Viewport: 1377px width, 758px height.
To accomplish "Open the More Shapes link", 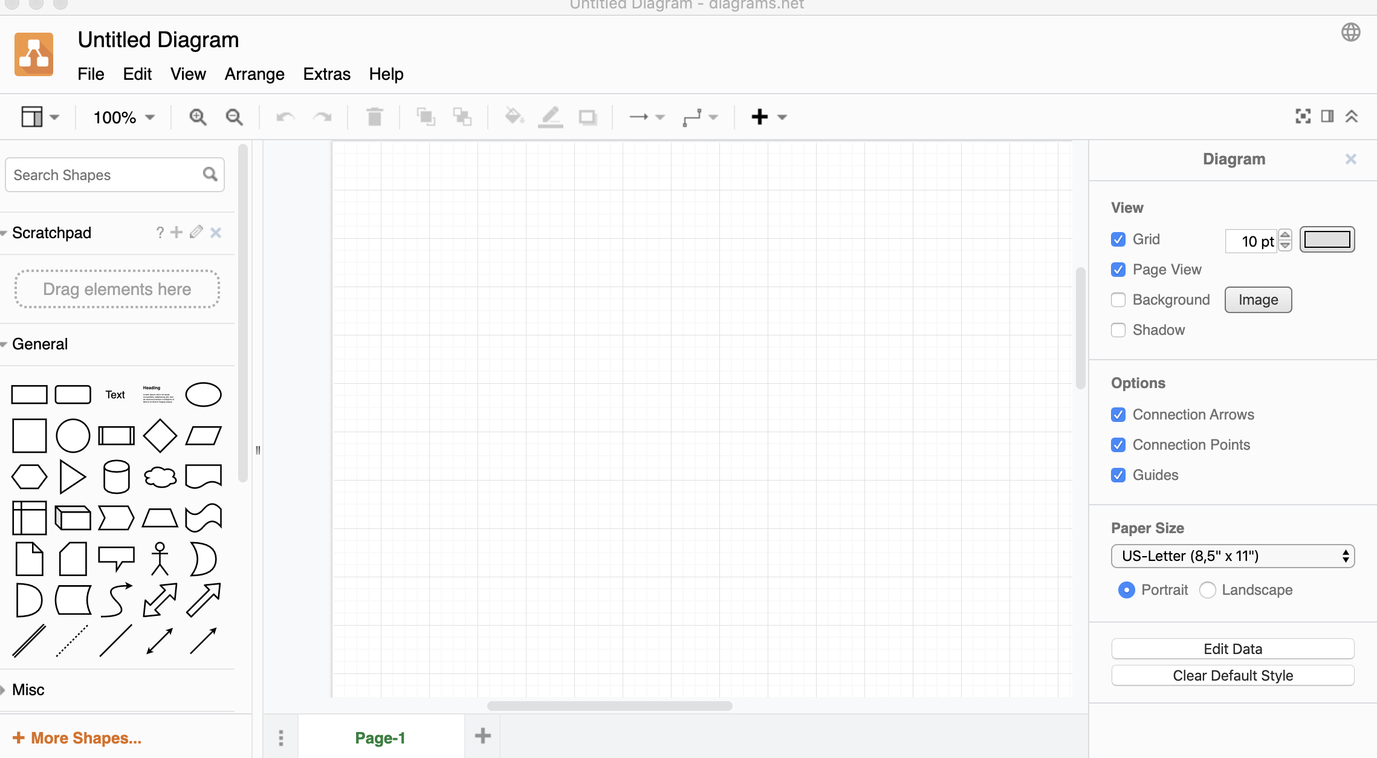I will click(77, 737).
